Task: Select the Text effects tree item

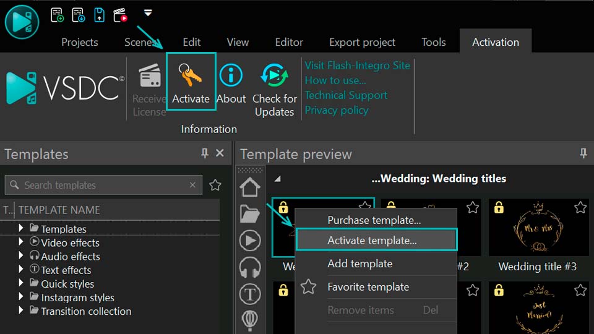Action: click(x=66, y=270)
